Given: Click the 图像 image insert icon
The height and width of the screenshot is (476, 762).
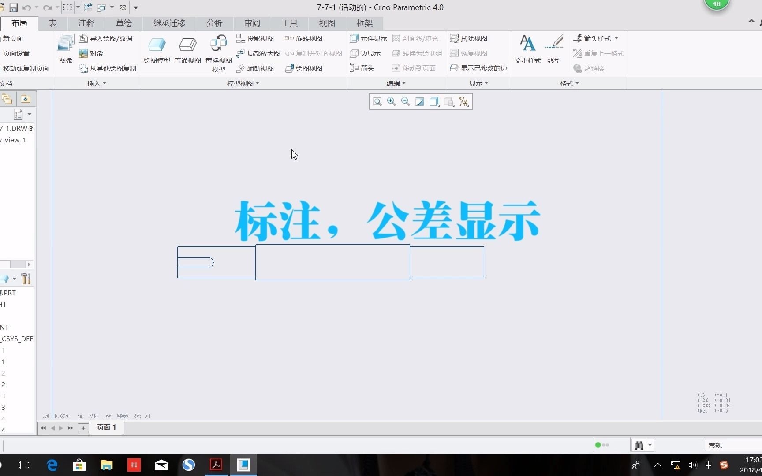Looking at the screenshot, I should (x=65, y=48).
